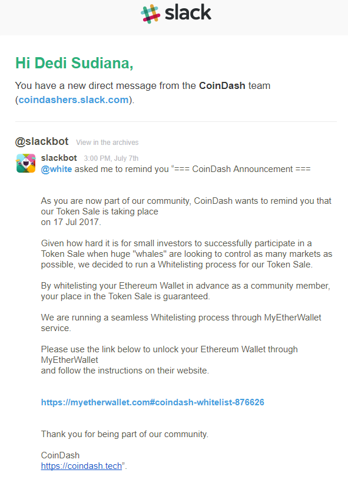Click the slackbot sender name
Image resolution: width=348 pixels, height=486 pixels.
pyautogui.click(x=59, y=158)
